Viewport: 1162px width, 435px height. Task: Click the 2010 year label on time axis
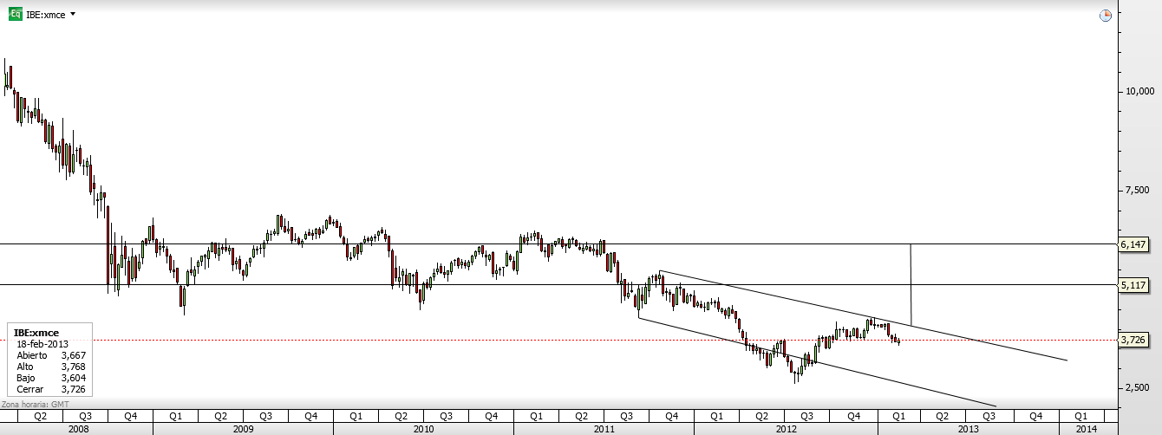pyautogui.click(x=424, y=429)
